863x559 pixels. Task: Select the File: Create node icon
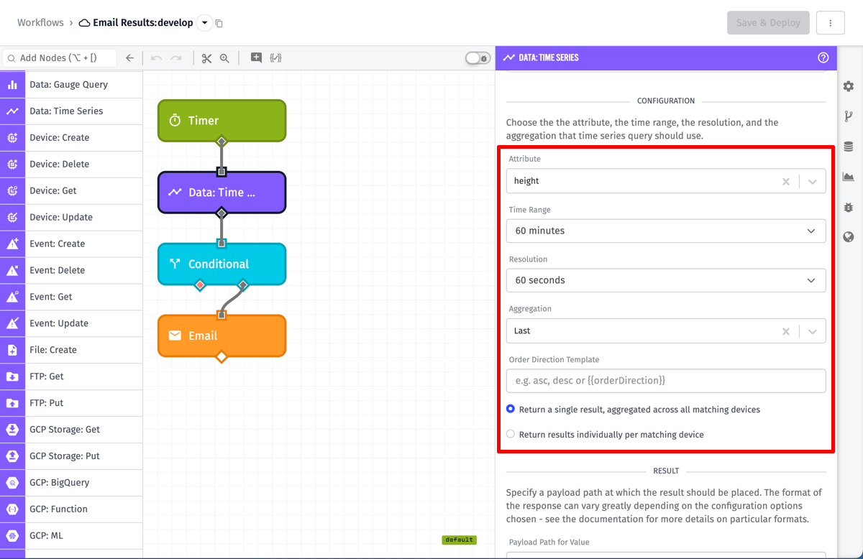[12, 350]
